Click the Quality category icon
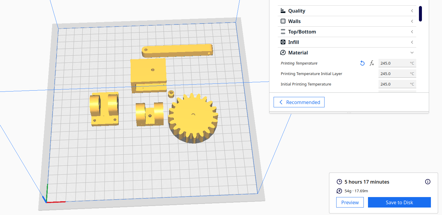Screen dimensions: 442x215 283,11
